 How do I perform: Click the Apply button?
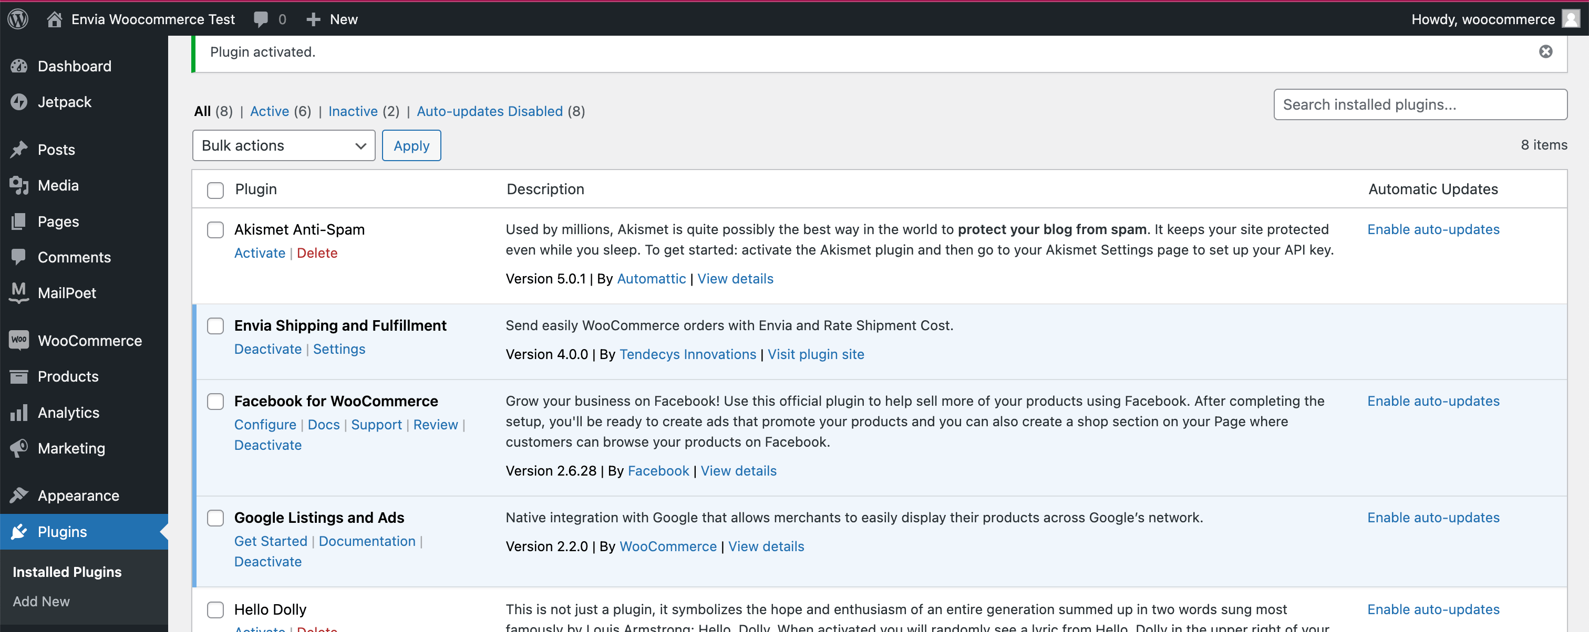pos(411,145)
